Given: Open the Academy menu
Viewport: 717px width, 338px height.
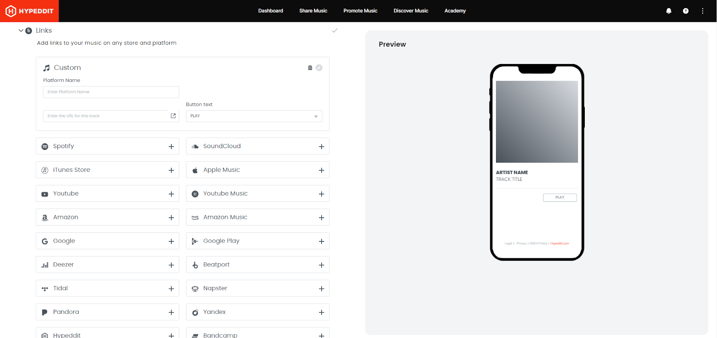Looking at the screenshot, I should point(455,11).
